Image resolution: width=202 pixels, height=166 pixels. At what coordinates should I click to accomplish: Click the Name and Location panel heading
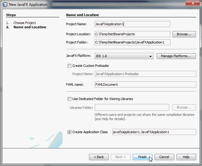[82, 15]
